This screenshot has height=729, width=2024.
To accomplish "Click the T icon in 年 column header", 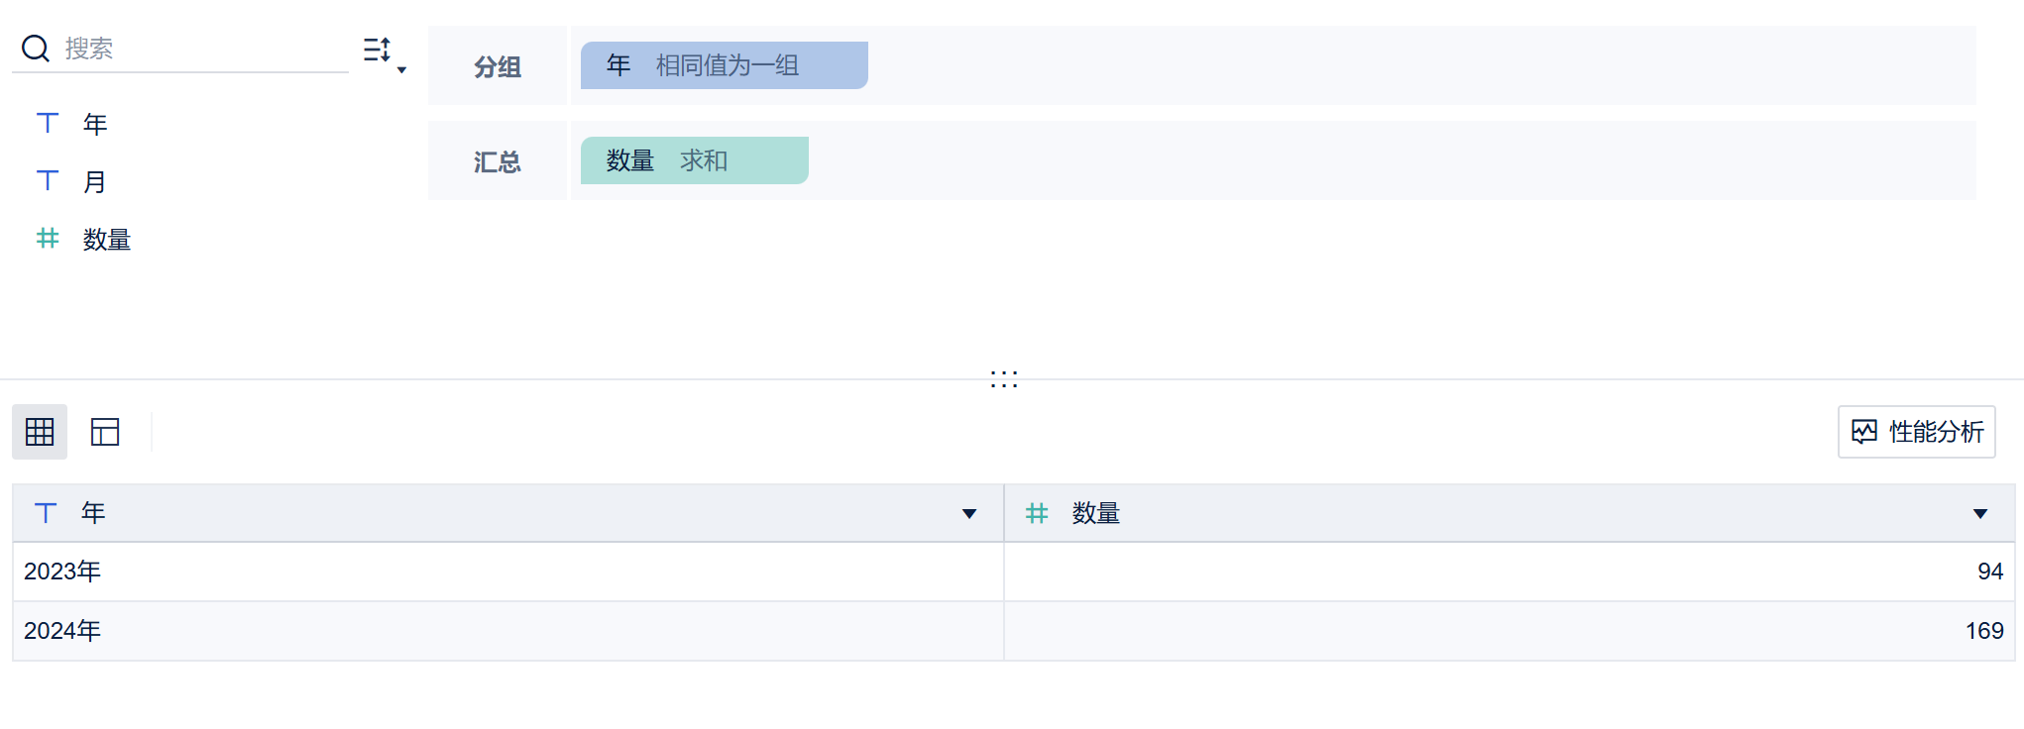I will (46, 513).
